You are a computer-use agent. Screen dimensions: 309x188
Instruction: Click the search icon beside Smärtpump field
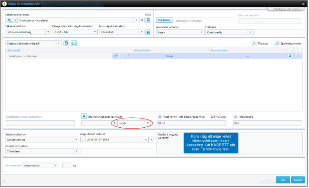tap(142, 20)
